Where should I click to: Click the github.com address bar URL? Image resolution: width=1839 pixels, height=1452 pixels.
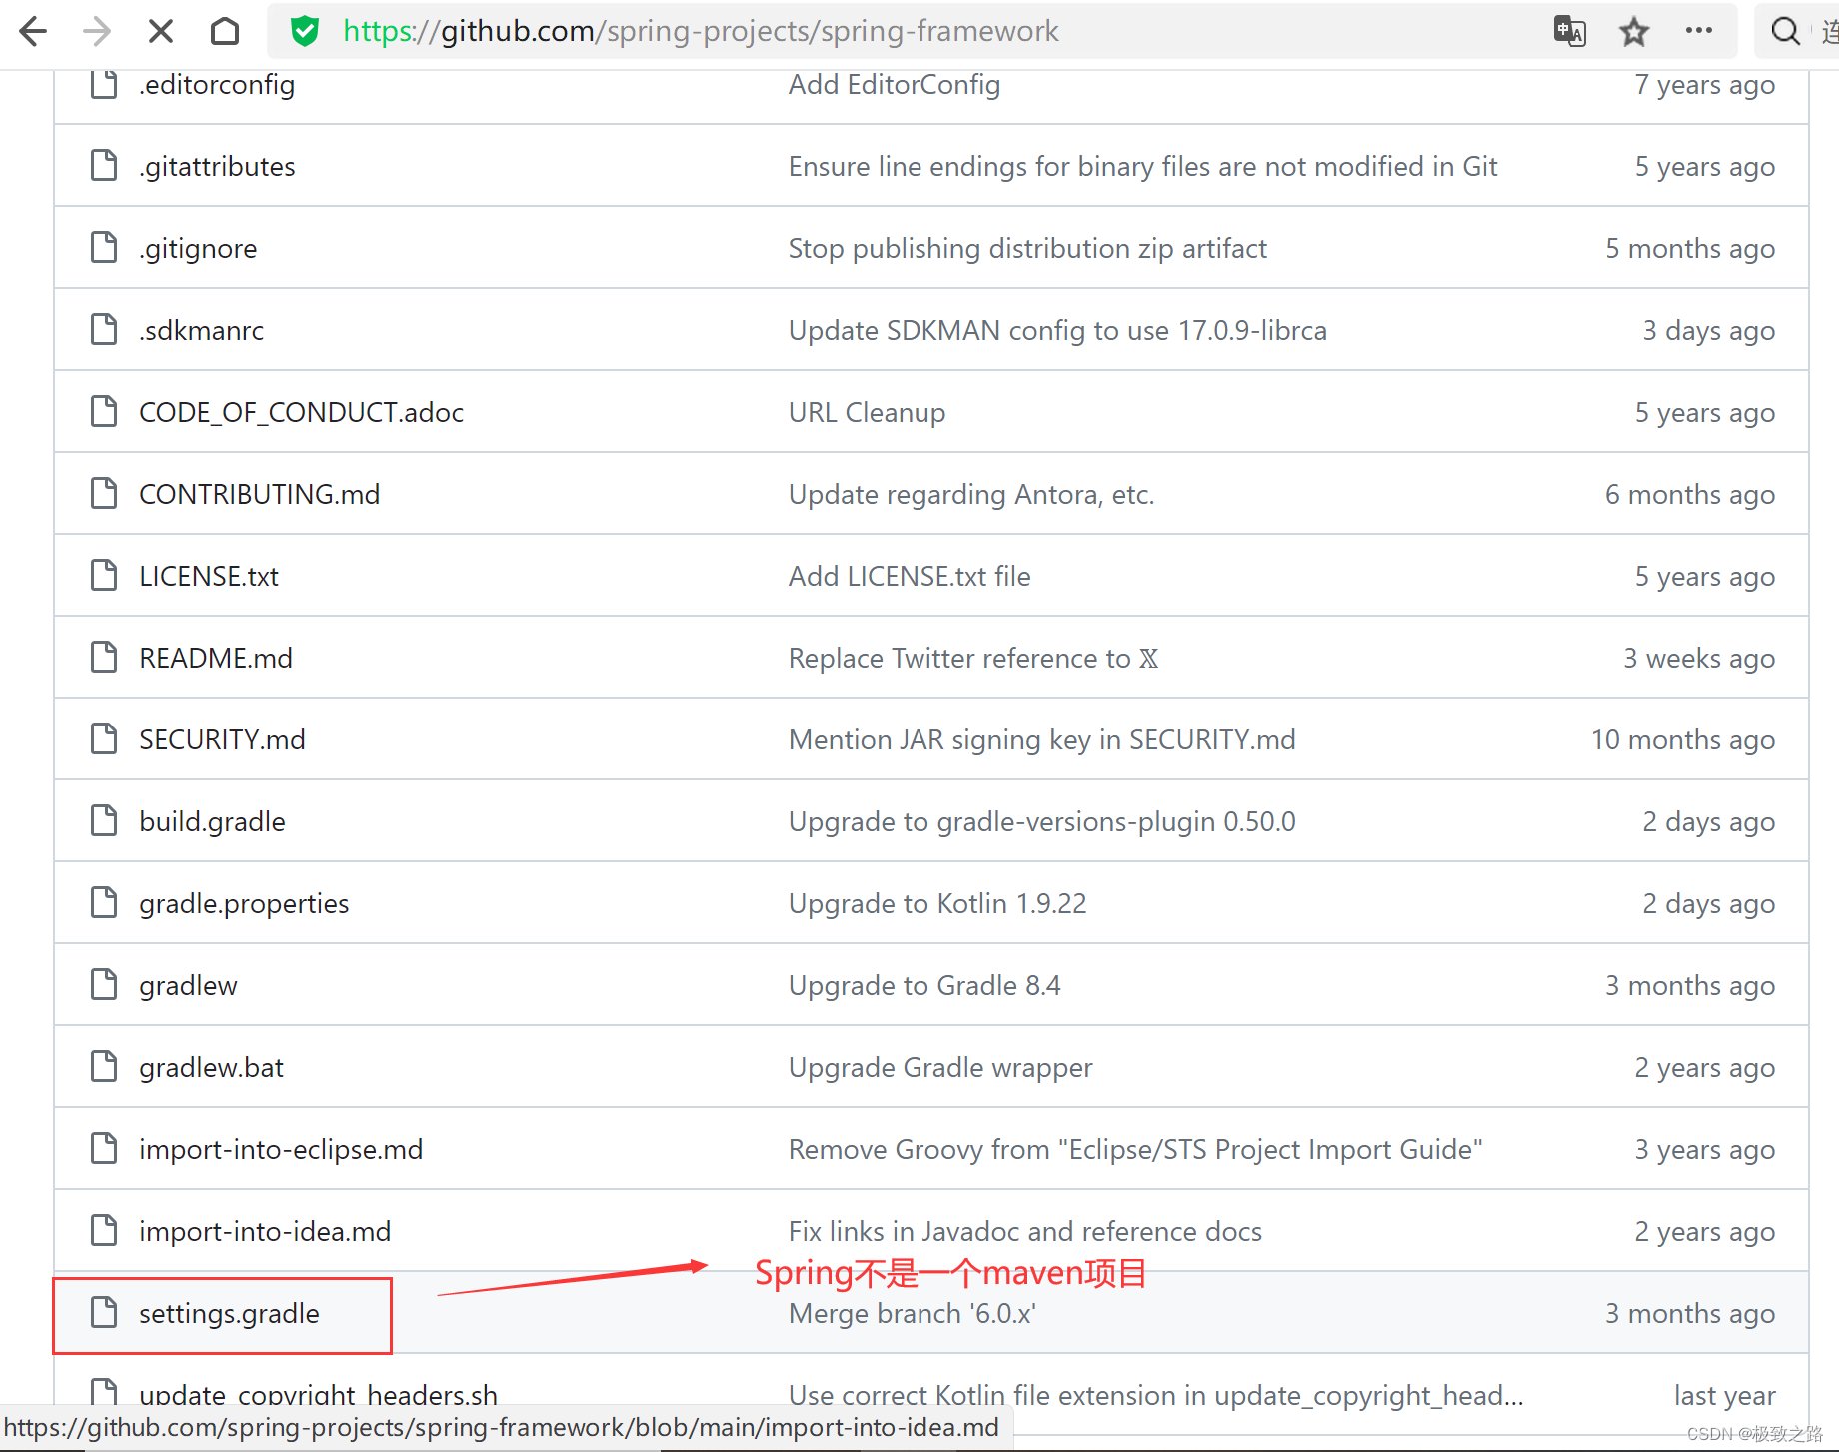(701, 31)
